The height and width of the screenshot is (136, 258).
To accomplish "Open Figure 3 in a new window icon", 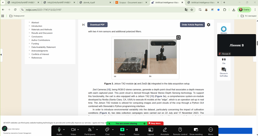I will point(178,37).
